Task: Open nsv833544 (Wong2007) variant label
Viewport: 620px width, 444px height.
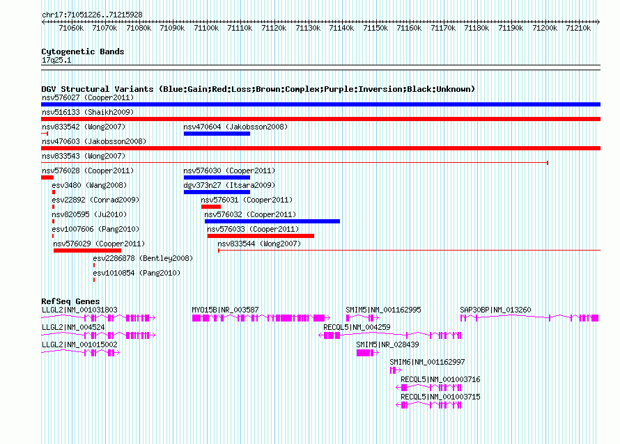Action: pos(259,244)
